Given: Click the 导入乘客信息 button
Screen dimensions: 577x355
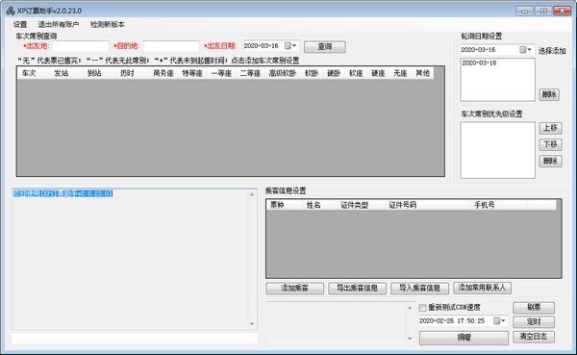Looking at the screenshot, I should [x=420, y=288].
